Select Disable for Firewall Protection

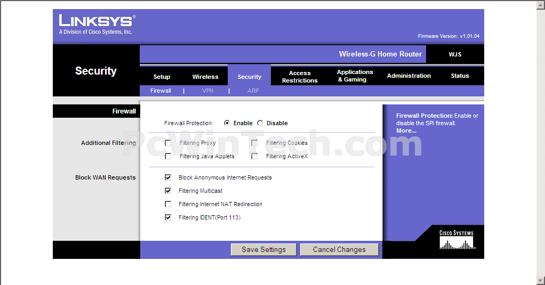260,123
